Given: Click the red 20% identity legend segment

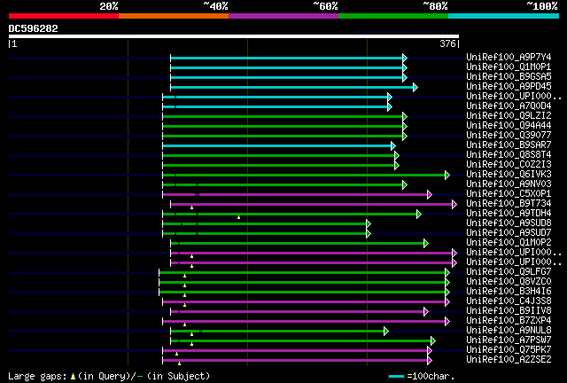Looking at the screenshot, I should pyautogui.click(x=64, y=16).
